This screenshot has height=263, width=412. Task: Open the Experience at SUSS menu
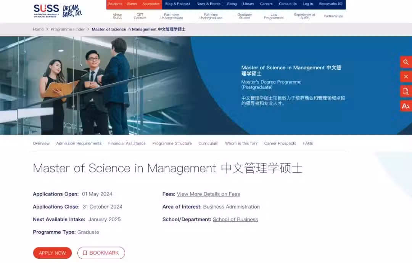coord(305,16)
